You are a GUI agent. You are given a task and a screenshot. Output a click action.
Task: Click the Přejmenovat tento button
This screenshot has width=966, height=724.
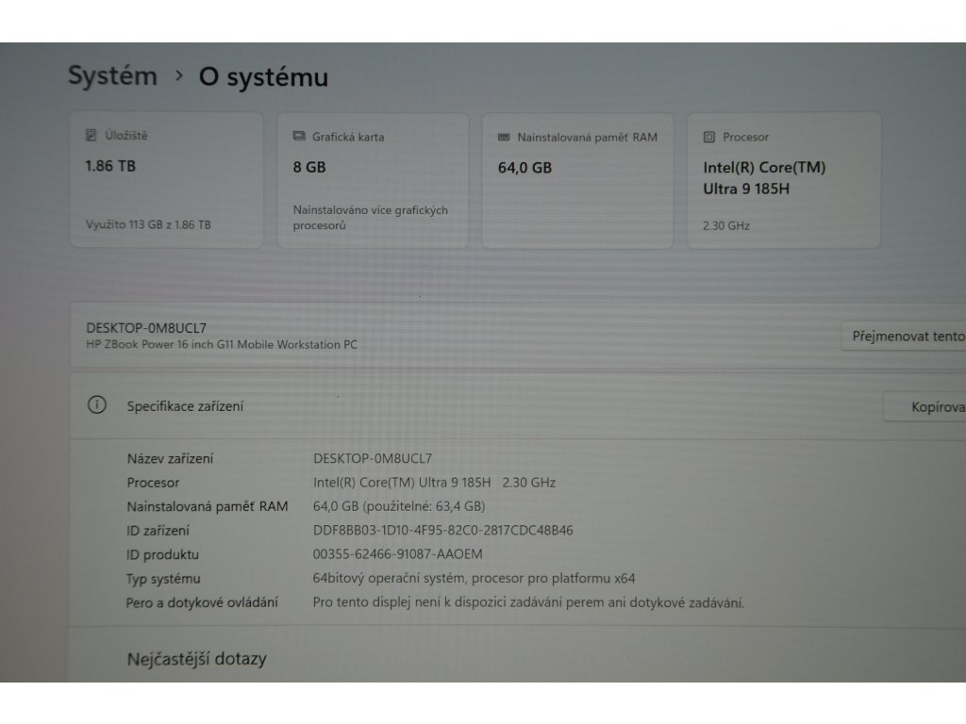coord(904,337)
